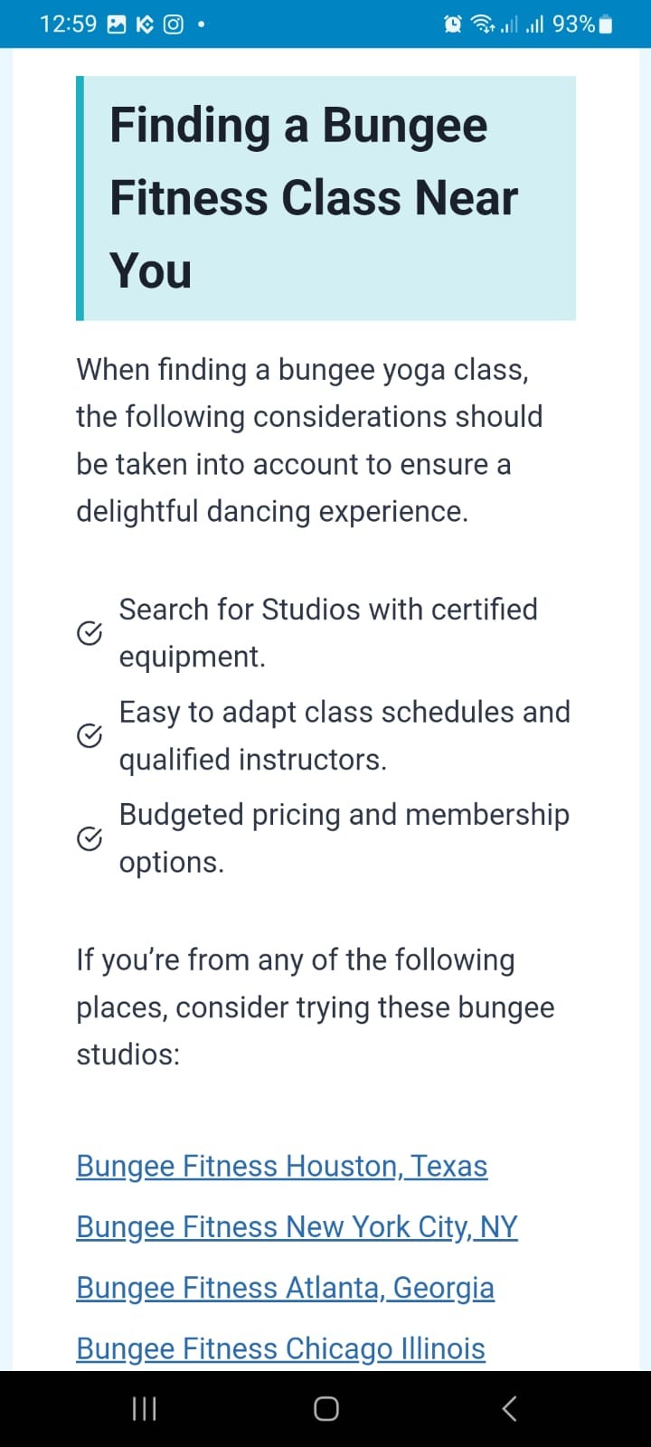Tap the "Budgeted pricing and membership options" item
The image size is (651, 1447).
344,838
